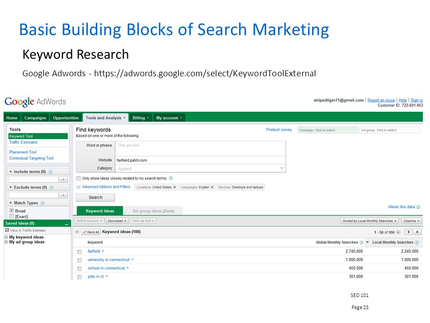
Task: Click help icon beside About this data
Action: tap(418, 207)
